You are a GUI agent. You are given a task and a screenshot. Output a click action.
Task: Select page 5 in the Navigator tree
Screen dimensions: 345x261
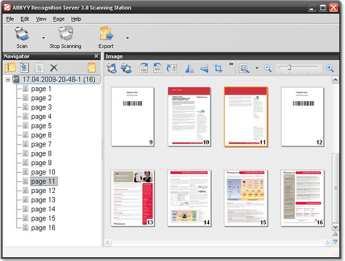41,126
